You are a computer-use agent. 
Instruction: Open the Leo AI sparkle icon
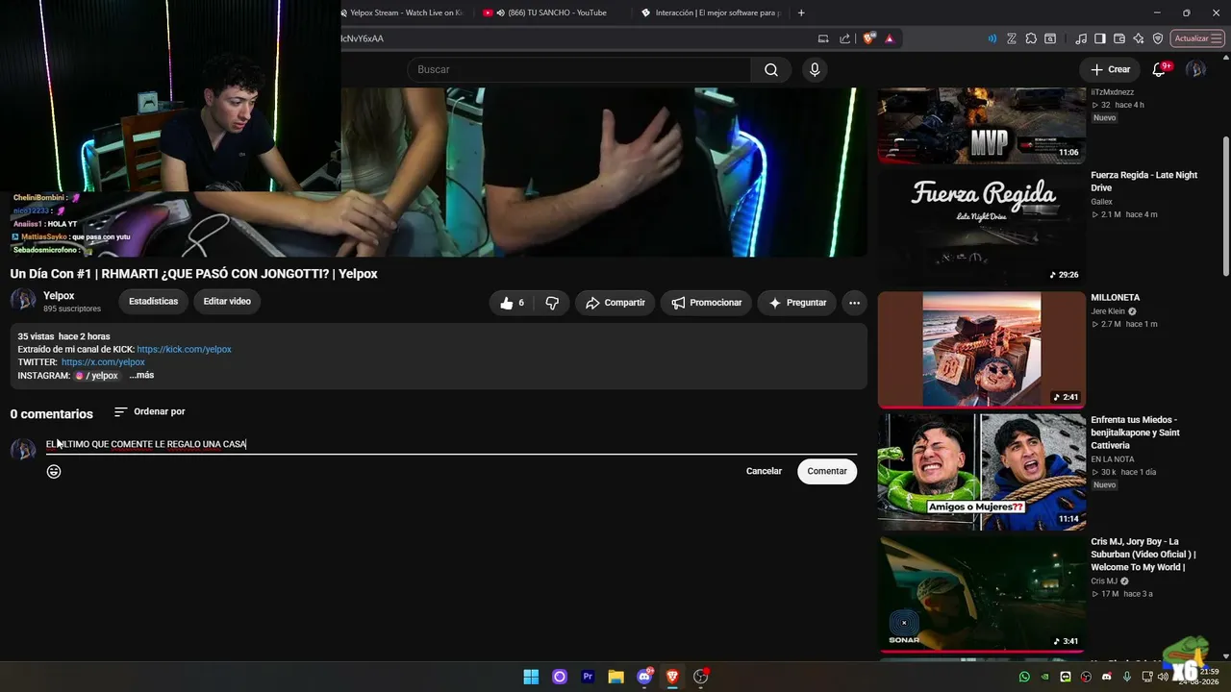point(1139,38)
